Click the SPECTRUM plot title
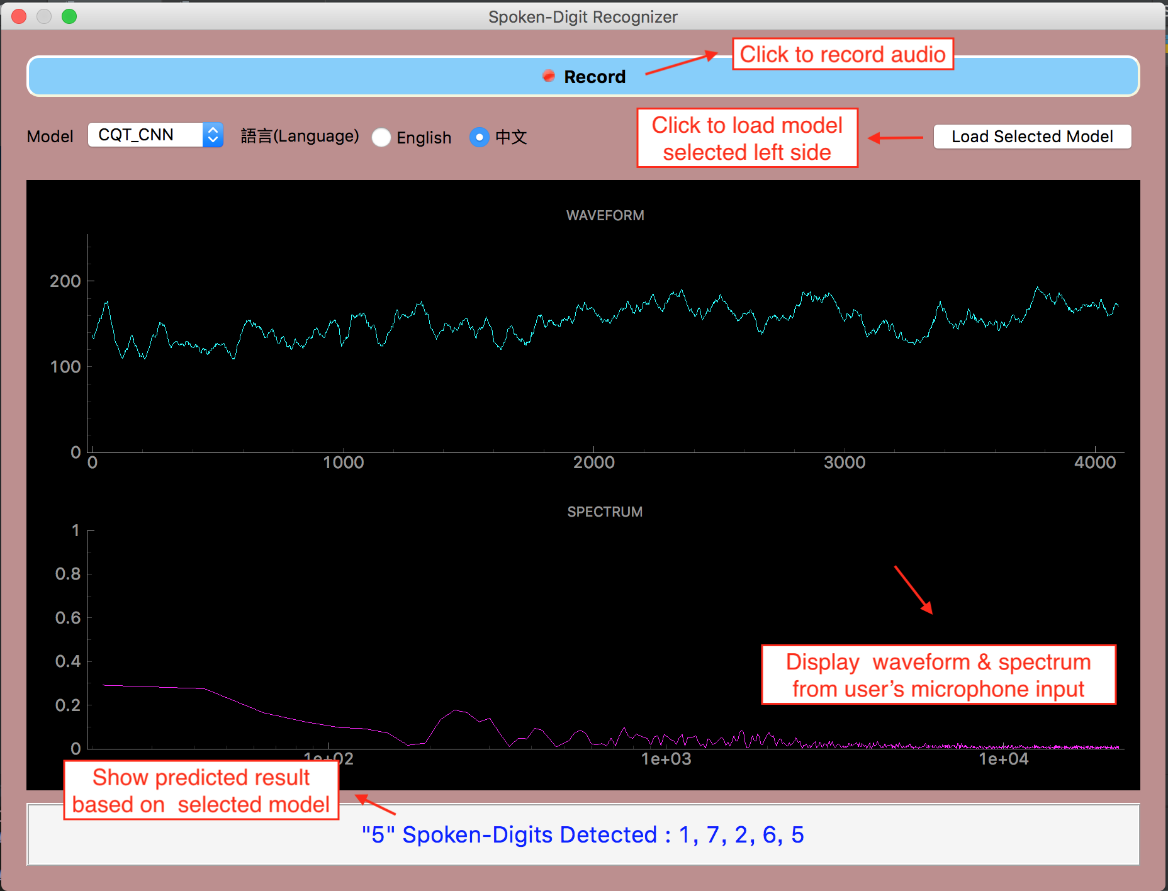The image size is (1168, 891). pyautogui.click(x=605, y=512)
